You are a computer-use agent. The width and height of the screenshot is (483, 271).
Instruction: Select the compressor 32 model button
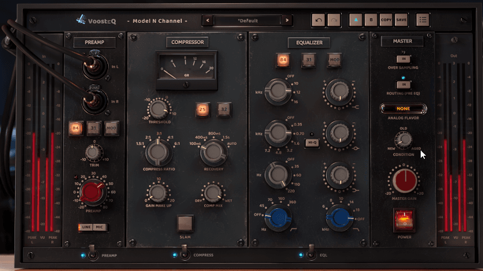click(224, 109)
